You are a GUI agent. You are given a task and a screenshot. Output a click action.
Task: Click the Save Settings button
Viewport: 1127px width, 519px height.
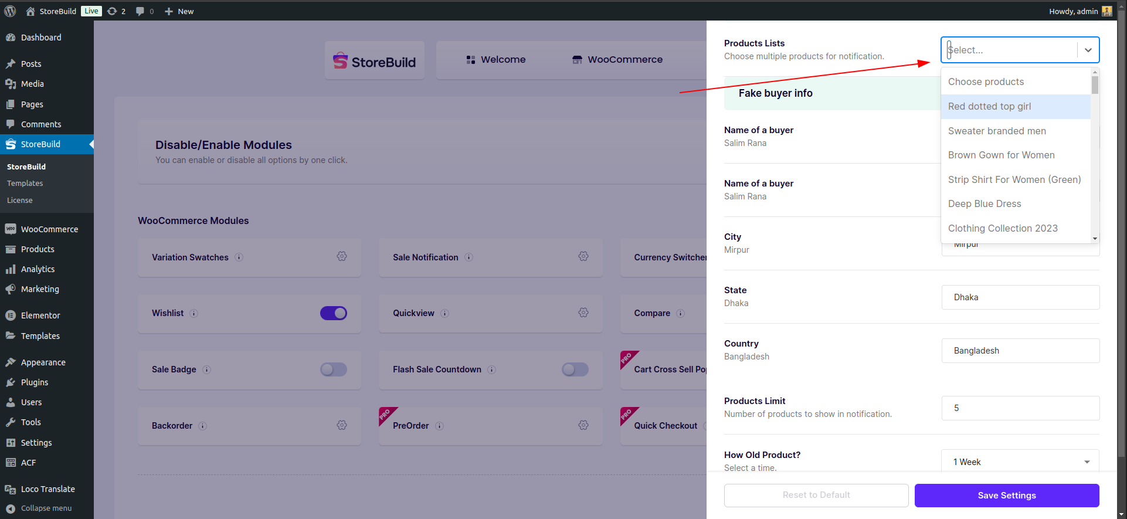pos(1007,496)
